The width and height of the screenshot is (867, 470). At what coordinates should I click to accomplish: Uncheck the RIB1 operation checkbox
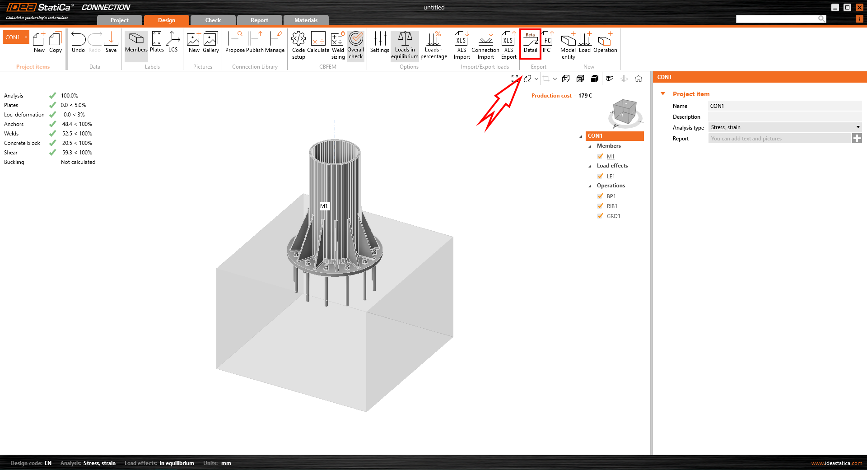coord(601,206)
